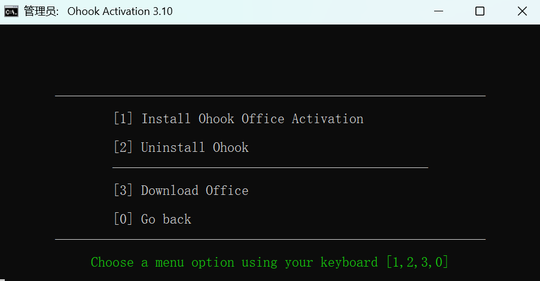Maximize the Ohook Activation console window

point(480,11)
